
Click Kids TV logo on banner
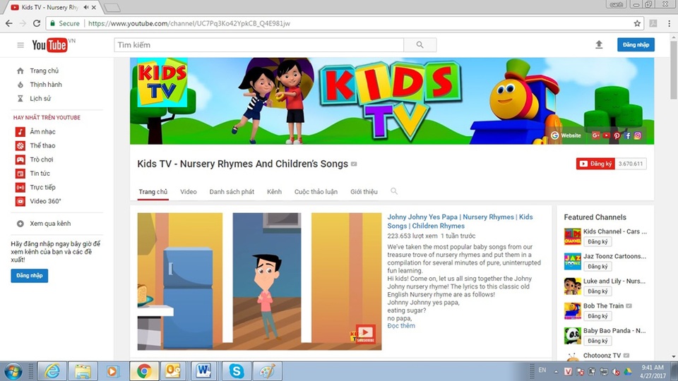(x=162, y=83)
